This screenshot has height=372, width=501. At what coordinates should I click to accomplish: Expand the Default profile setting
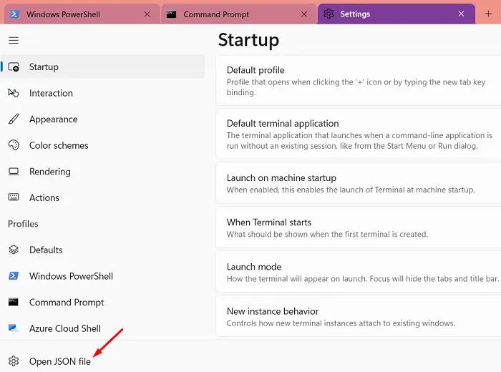[x=358, y=81]
